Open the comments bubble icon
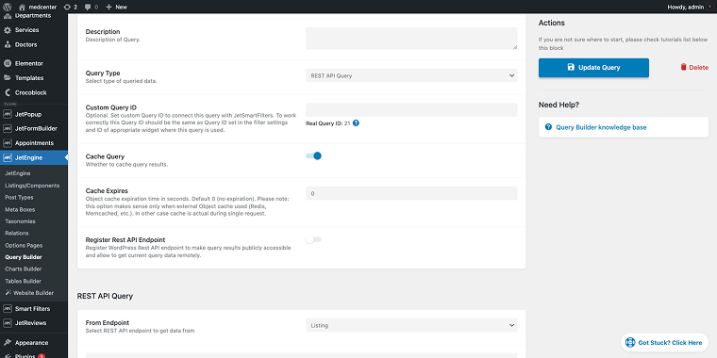Viewport: 717px width, 358px height. (x=88, y=7)
